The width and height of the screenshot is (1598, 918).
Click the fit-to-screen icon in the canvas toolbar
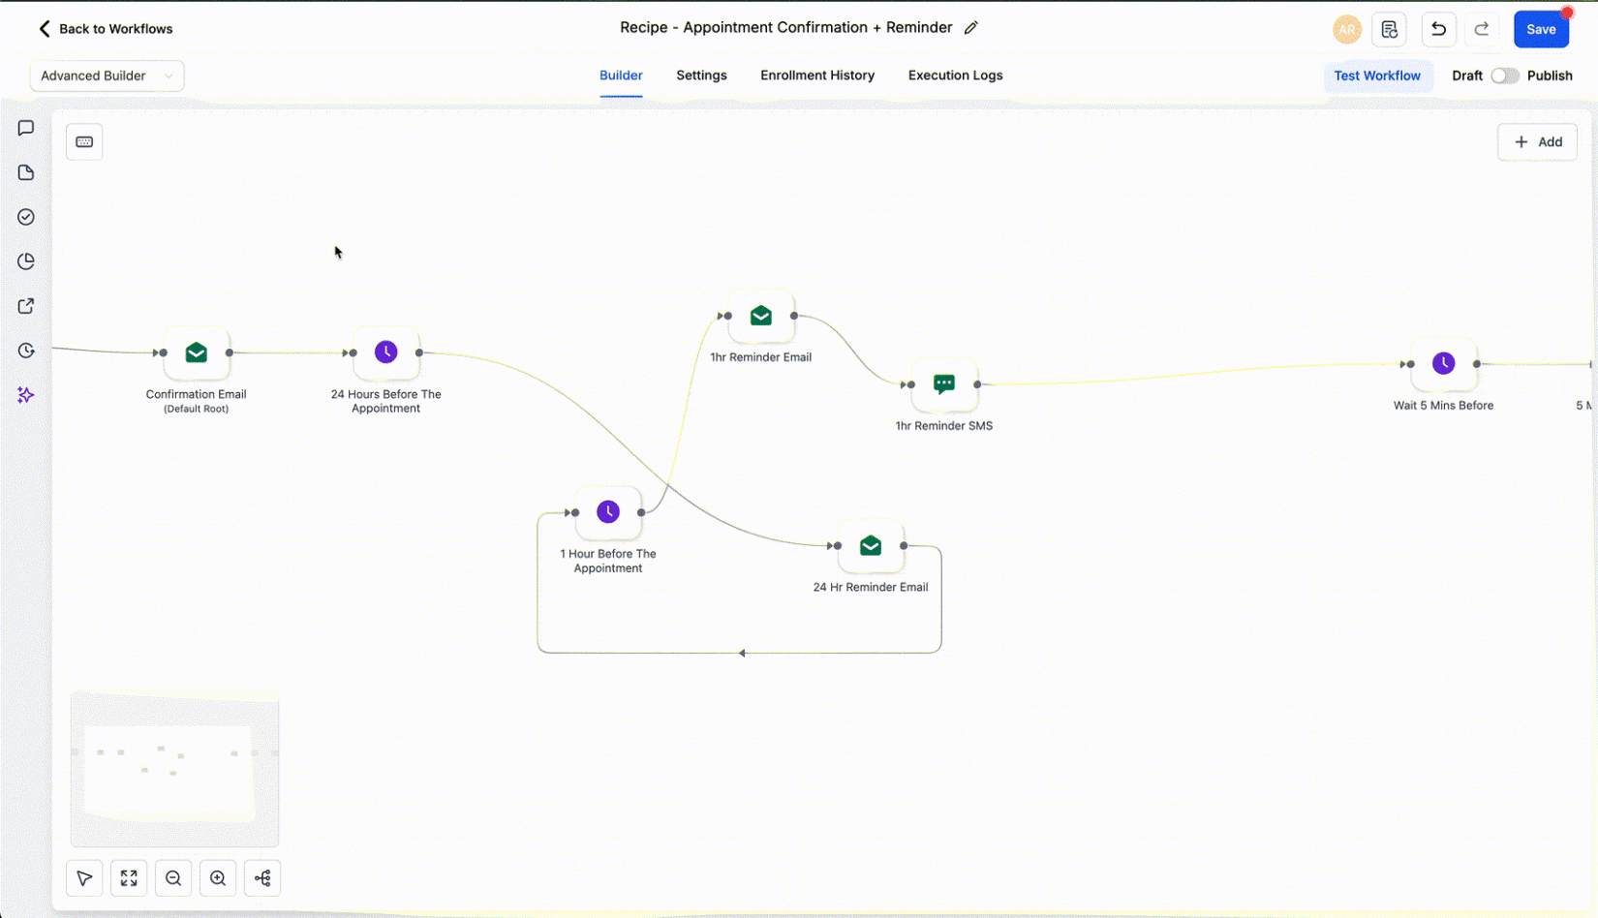click(128, 877)
